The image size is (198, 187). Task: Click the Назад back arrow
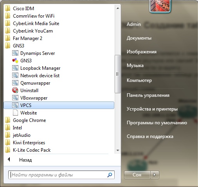point(9,160)
